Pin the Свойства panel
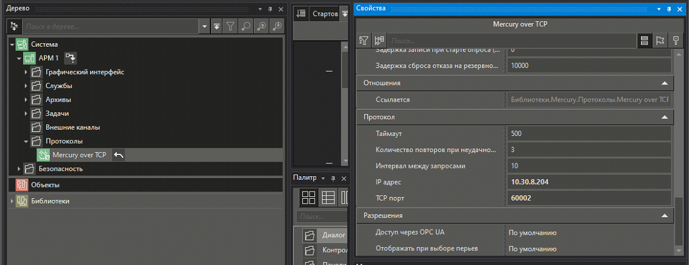Viewport: 689px width, 265px height. coord(669,9)
